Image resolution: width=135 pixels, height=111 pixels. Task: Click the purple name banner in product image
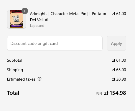[16, 26]
